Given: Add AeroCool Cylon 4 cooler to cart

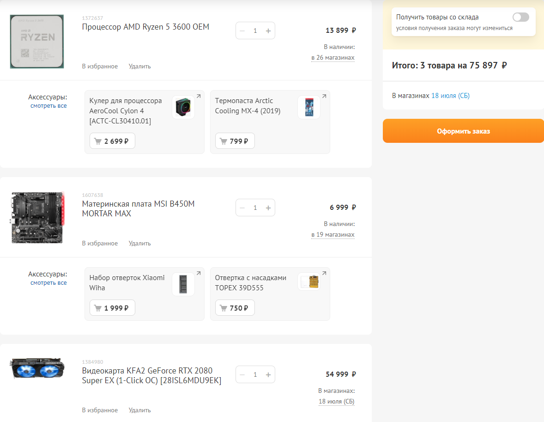Looking at the screenshot, I should coord(112,141).
